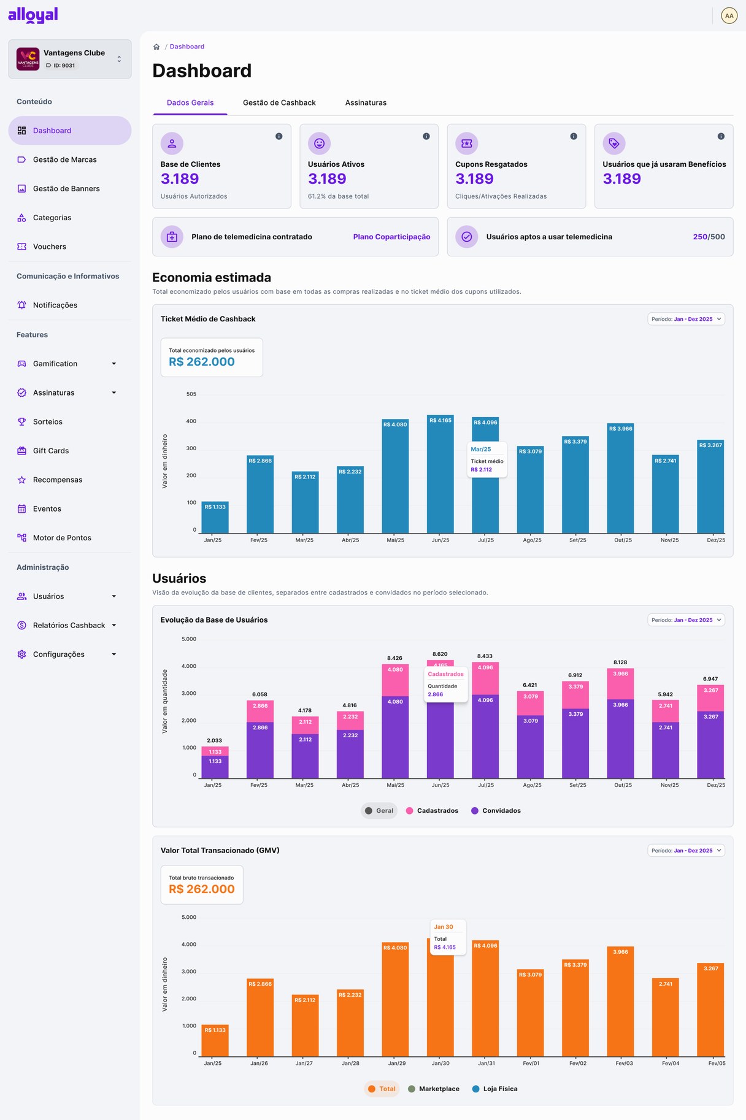Open Sorteios trophy icon in sidebar
This screenshot has width=746, height=1120.
21,421
